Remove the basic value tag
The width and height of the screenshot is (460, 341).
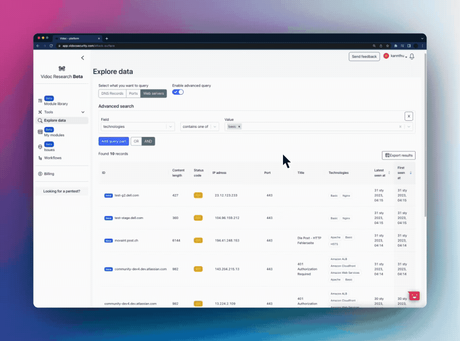(x=239, y=126)
